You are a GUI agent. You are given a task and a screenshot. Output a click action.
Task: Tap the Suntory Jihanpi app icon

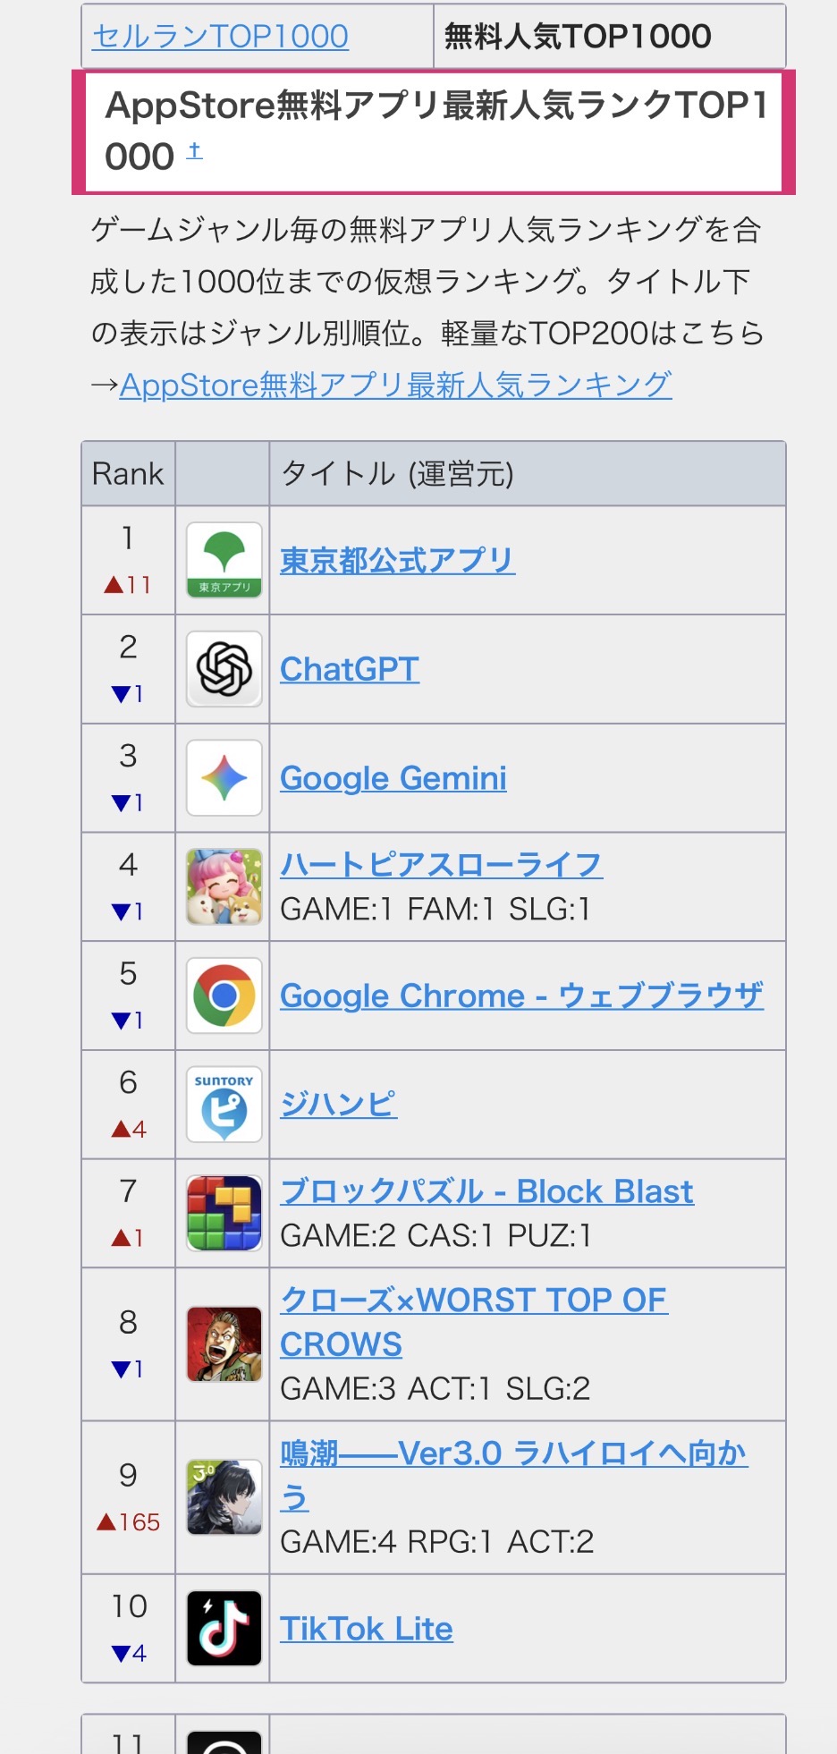pyautogui.click(x=224, y=1105)
